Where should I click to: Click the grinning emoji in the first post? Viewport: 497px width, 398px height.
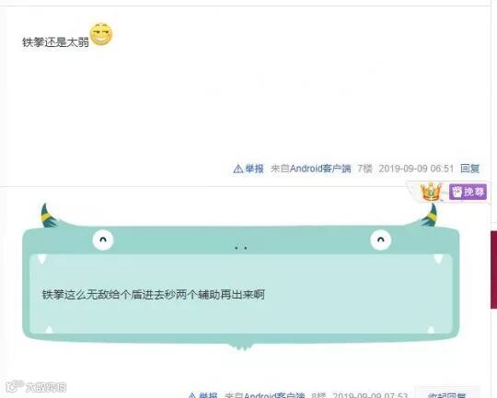point(101,34)
